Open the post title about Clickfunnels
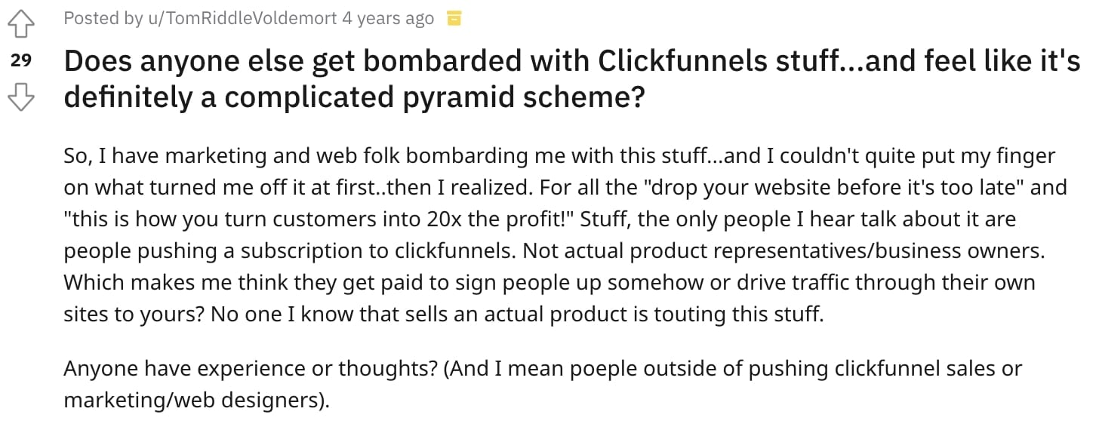Viewport: 1099px width, 433px height. point(572,80)
